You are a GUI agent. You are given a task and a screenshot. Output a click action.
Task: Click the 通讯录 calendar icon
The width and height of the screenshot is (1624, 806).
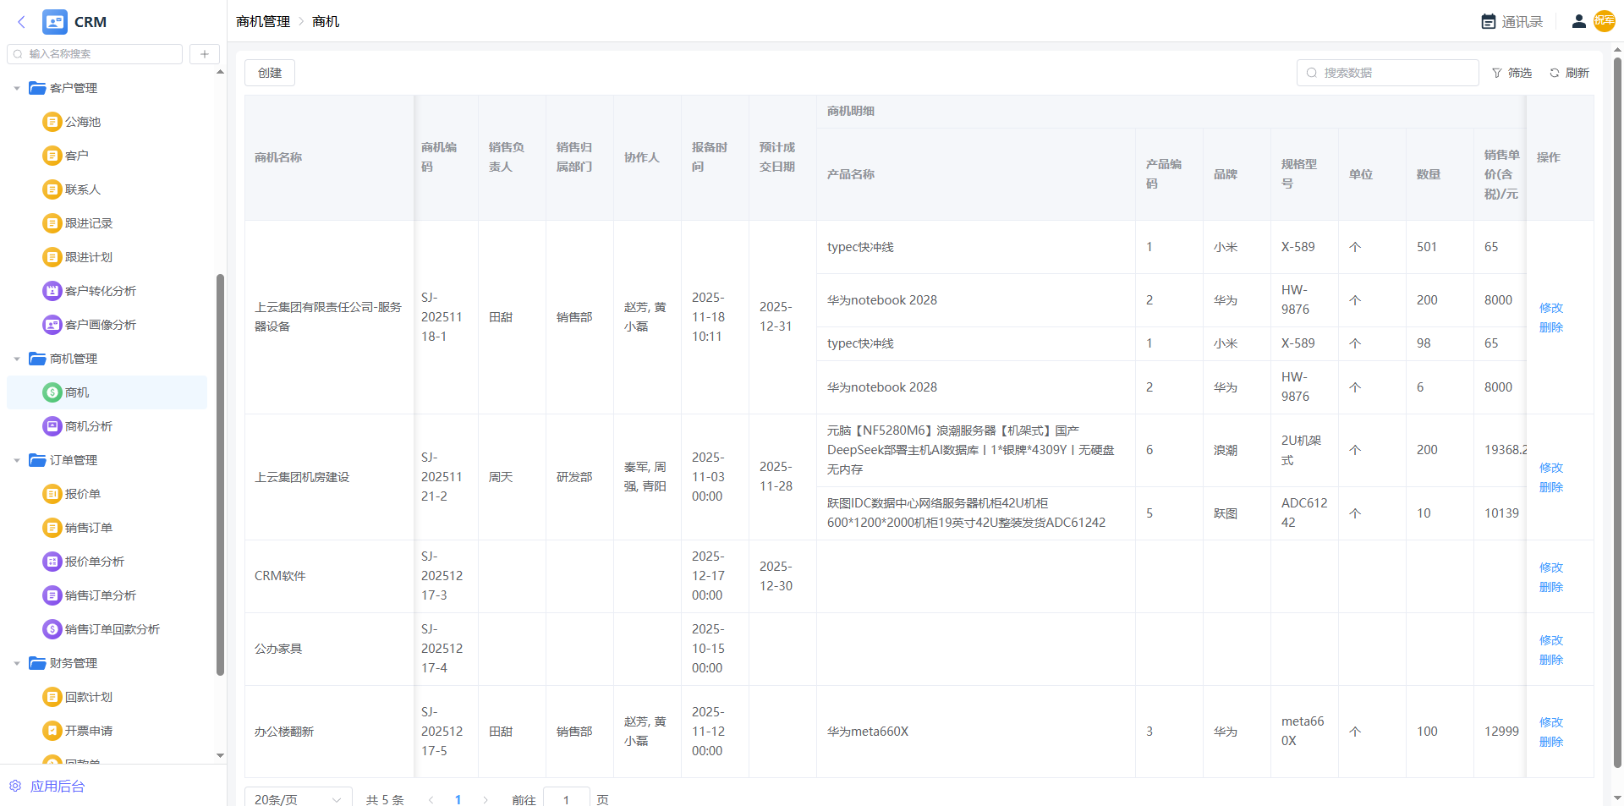click(x=1488, y=22)
